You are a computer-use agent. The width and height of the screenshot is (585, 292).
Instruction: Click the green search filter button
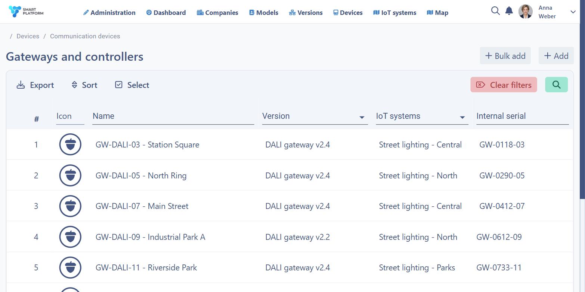(x=556, y=85)
